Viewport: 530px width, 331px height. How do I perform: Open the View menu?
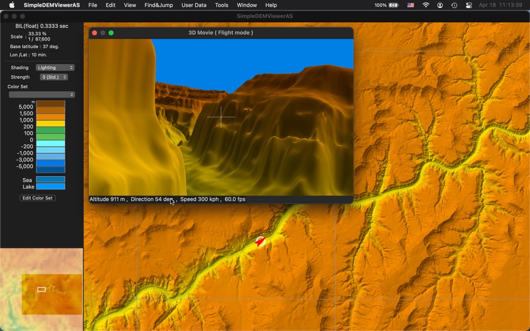130,5
